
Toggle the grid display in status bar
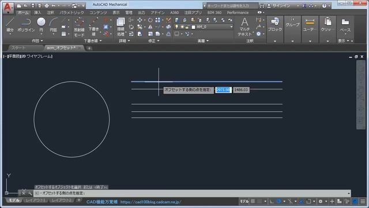coord(253,201)
